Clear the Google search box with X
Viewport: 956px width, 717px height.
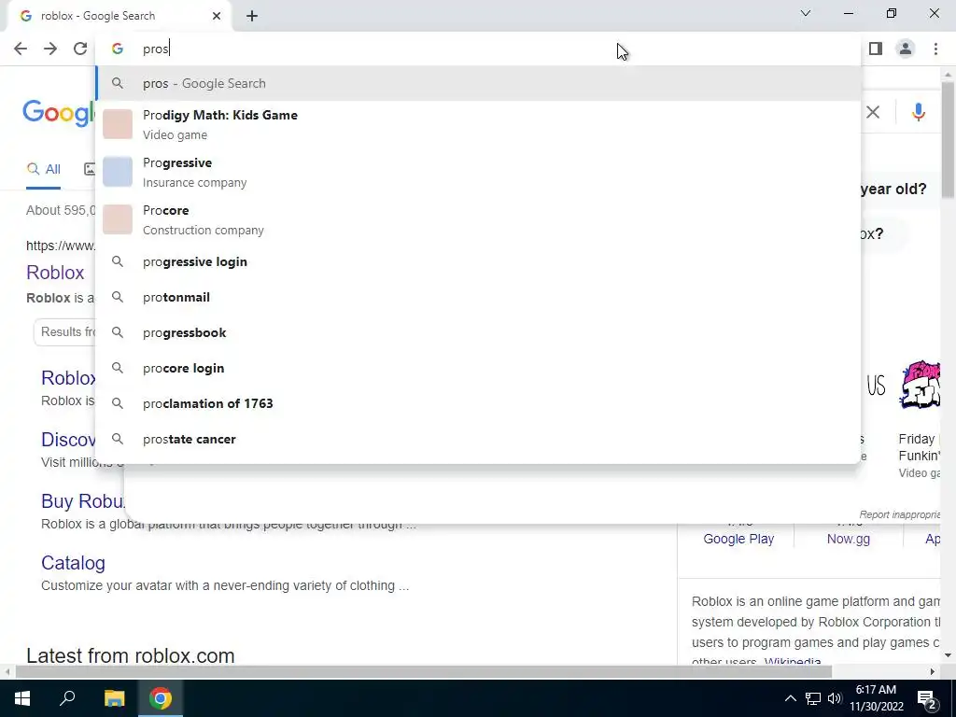[x=873, y=112]
